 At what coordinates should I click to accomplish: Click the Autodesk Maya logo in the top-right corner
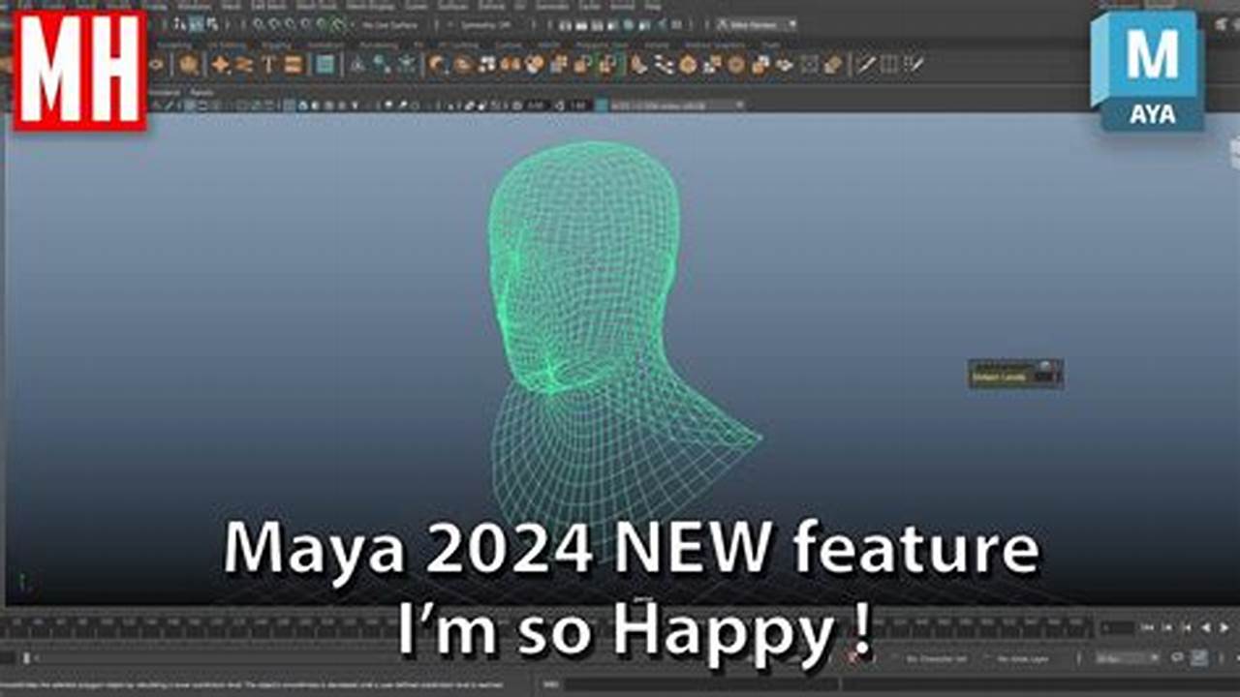(1149, 68)
